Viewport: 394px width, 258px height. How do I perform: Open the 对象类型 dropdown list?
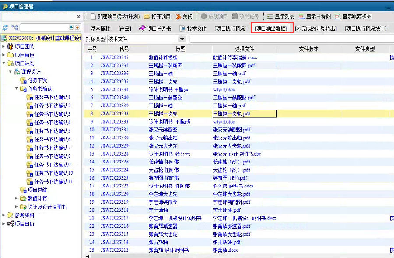pos(182,39)
